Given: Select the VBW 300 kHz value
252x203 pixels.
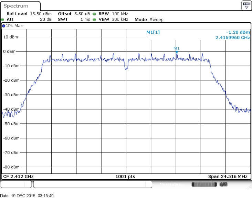Looking at the screenshot, I should (120, 19).
